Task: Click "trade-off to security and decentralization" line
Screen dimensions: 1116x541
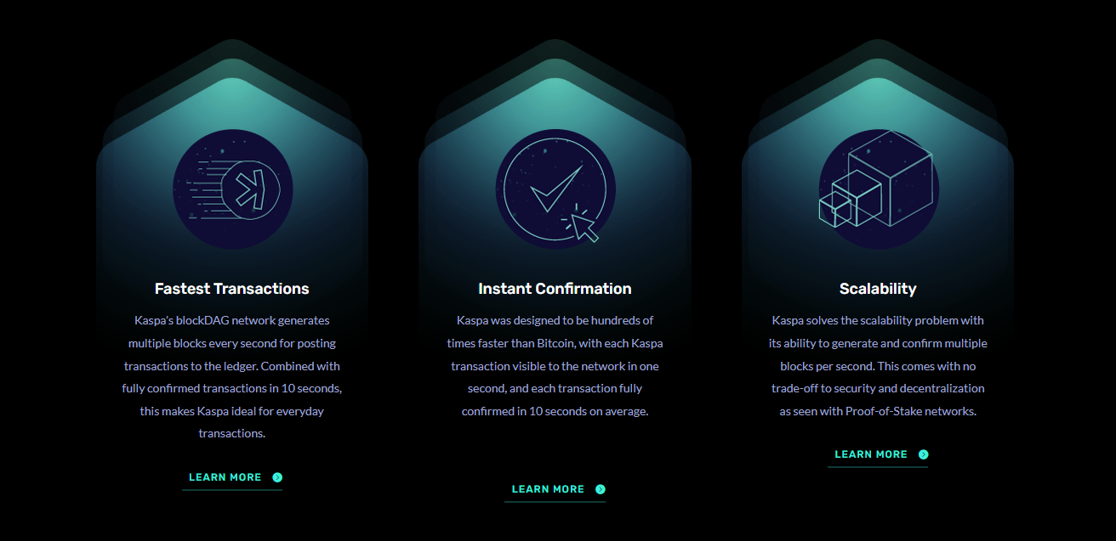Action: [878, 388]
